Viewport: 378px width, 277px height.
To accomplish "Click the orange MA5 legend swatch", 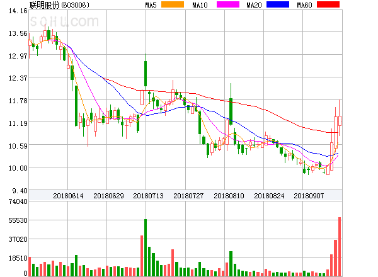I will (x=173, y=4).
